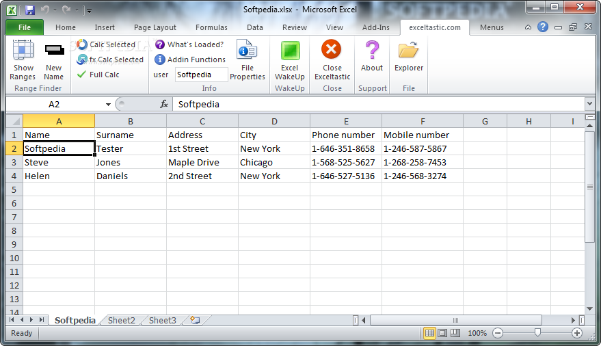The height and width of the screenshot is (346, 601).
Task: Click the zoom out minus button
Action: tap(498, 333)
